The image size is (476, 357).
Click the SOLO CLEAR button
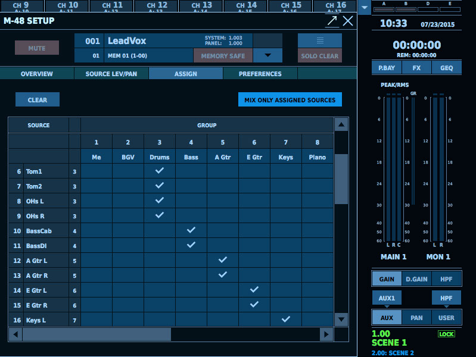click(x=320, y=56)
